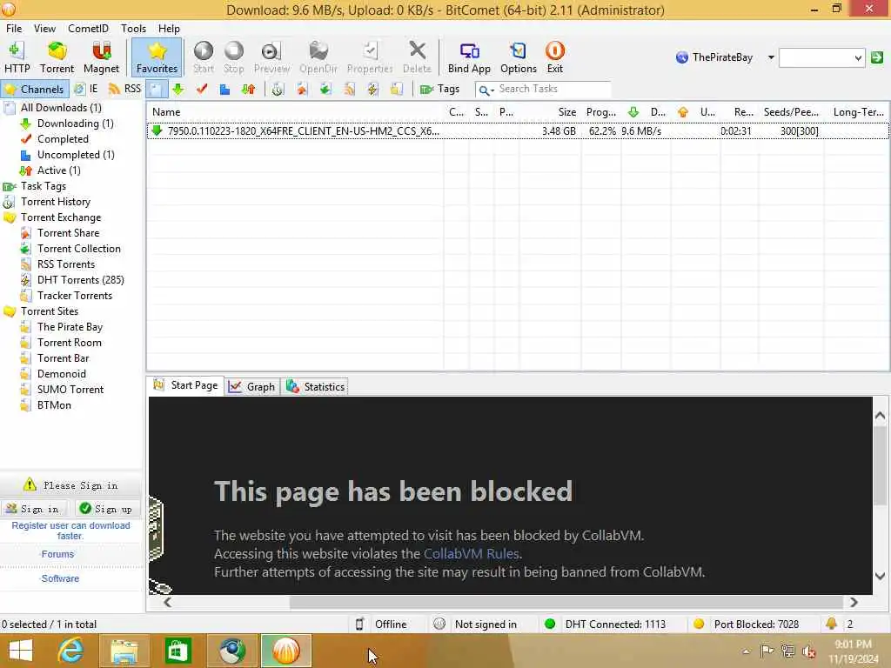Click the Sign up button
This screenshot has width=891, height=668.
[107, 509]
